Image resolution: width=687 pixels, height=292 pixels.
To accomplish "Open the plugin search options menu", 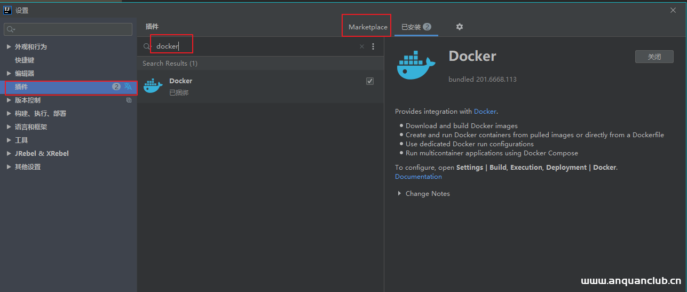I will [x=373, y=46].
